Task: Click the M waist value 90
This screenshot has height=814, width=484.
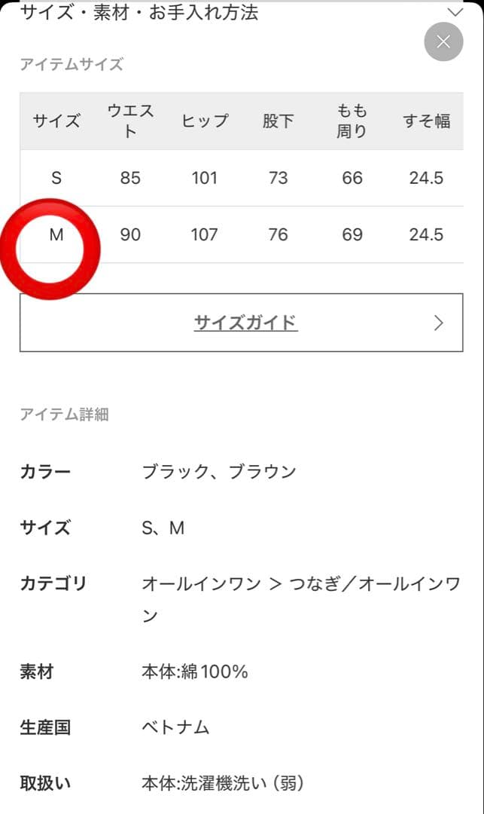Action: click(130, 234)
